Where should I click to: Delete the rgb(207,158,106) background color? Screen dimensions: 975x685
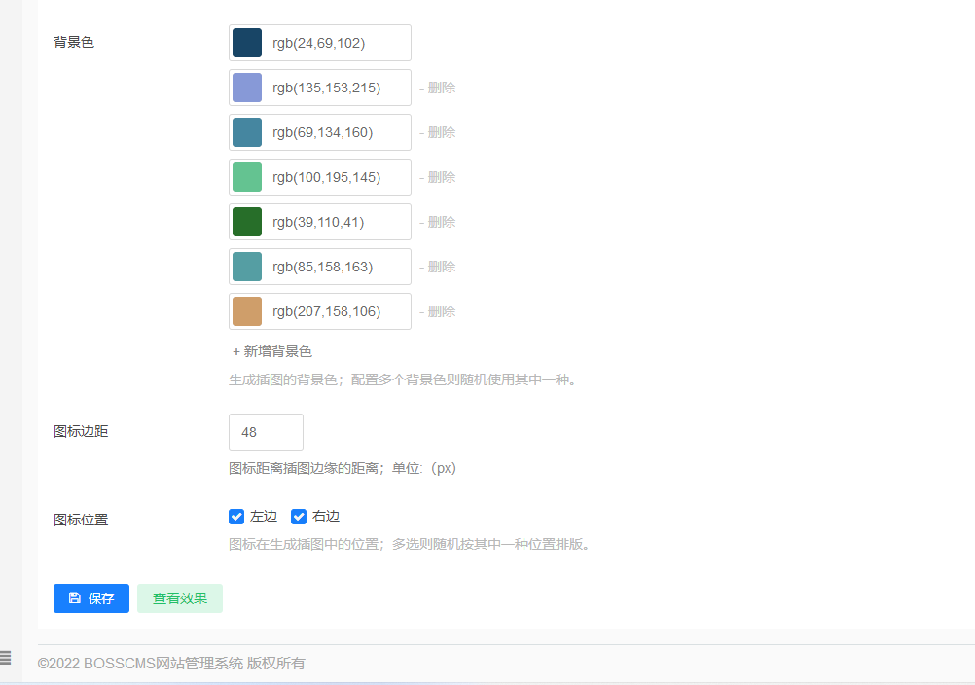pos(438,311)
